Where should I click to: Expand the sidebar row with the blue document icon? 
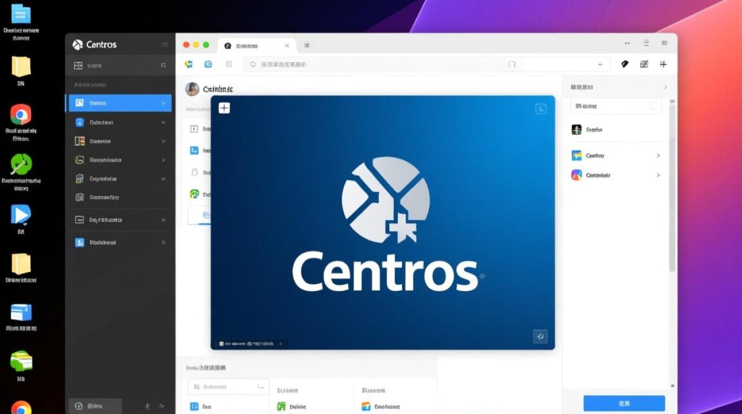pyautogui.click(x=163, y=123)
